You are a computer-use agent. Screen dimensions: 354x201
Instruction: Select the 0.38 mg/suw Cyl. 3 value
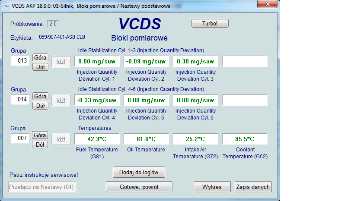(195, 61)
